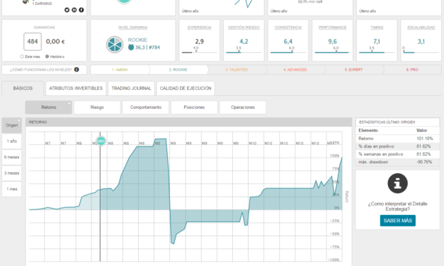Switch to the Básicos tab
Image resolution: width=444 pixels, height=266 pixels.
coord(23,88)
